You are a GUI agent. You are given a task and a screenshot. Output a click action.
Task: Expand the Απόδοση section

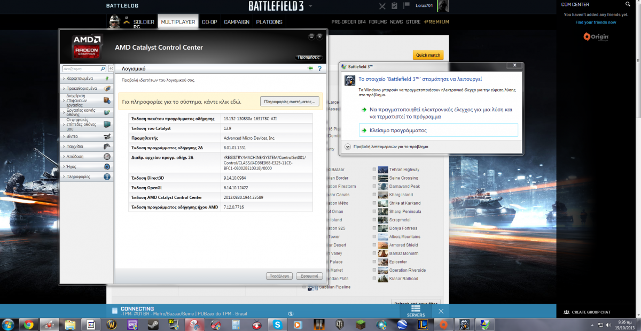click(65, 157)
